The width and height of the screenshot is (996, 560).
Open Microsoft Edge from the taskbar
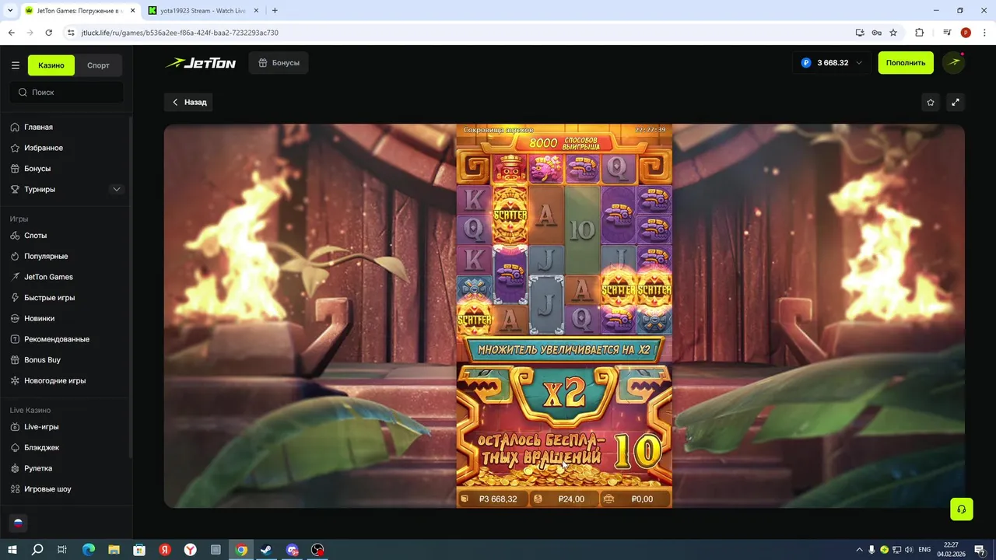(x=88, y=550)
